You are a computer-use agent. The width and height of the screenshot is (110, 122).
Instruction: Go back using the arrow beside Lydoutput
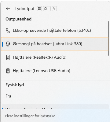click(x=8, y=9)
